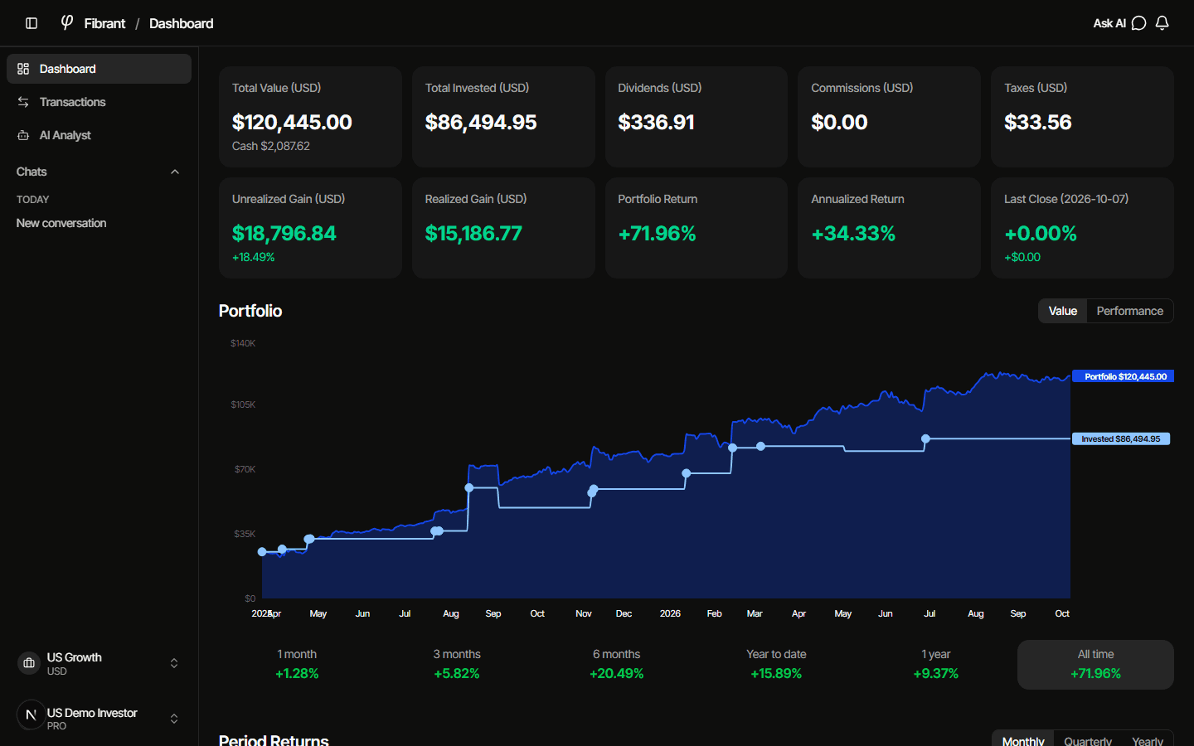Click the Fibrant leaf logo

[x=67, y=22]
